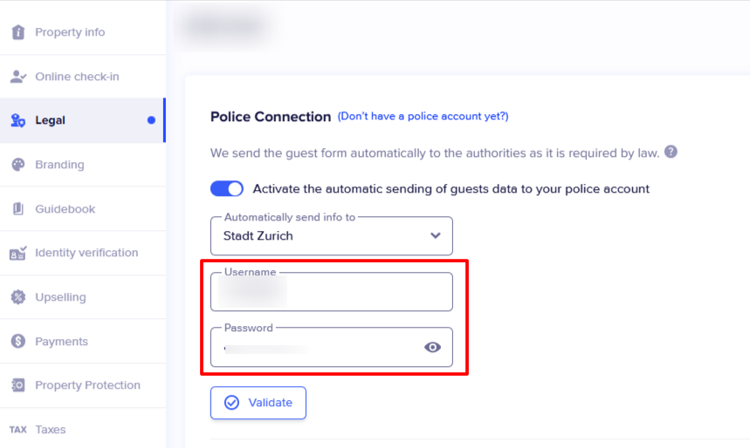Click the Identity verification ID card icon
Screen dimensions: 750x448
tap(18, 253)
